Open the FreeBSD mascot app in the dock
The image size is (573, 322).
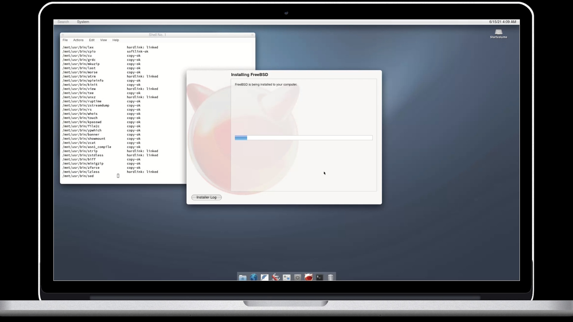308,277
